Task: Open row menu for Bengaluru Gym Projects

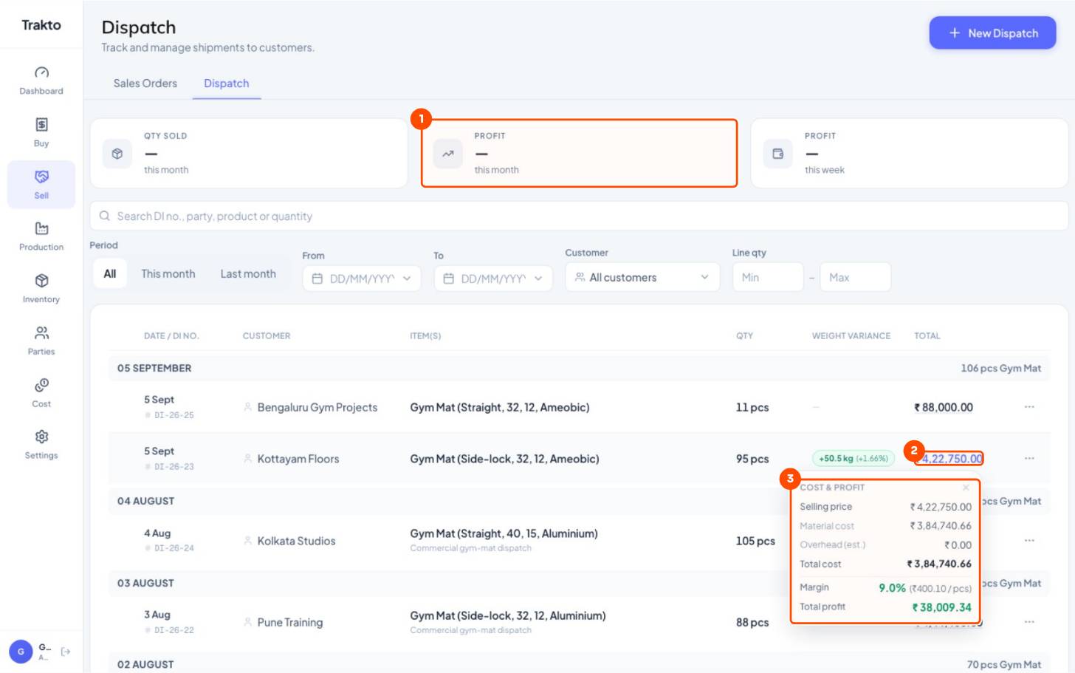Action: coord(1029,407)
